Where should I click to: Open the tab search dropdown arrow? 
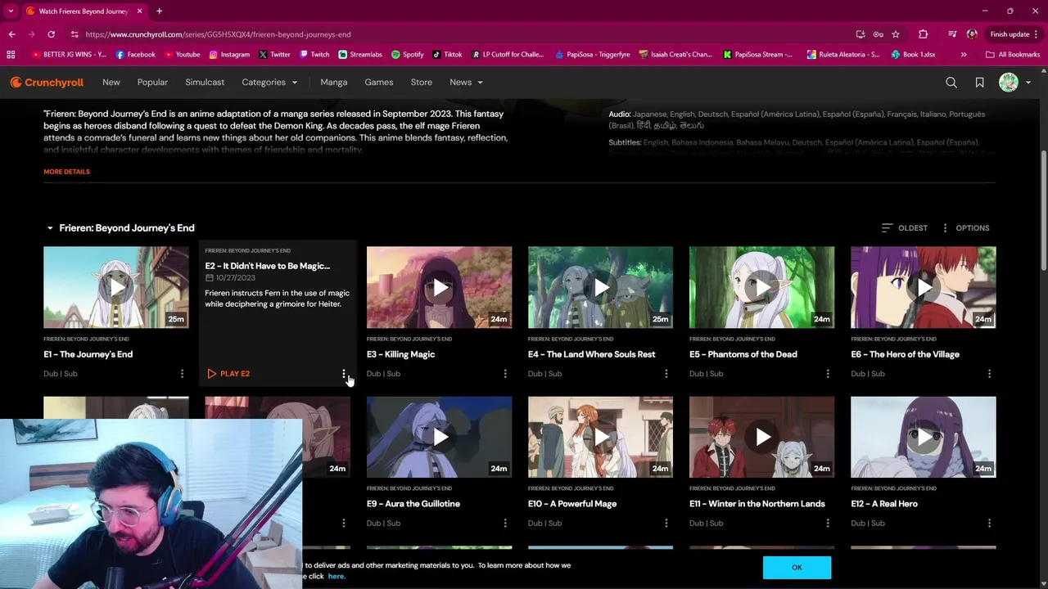11,11
